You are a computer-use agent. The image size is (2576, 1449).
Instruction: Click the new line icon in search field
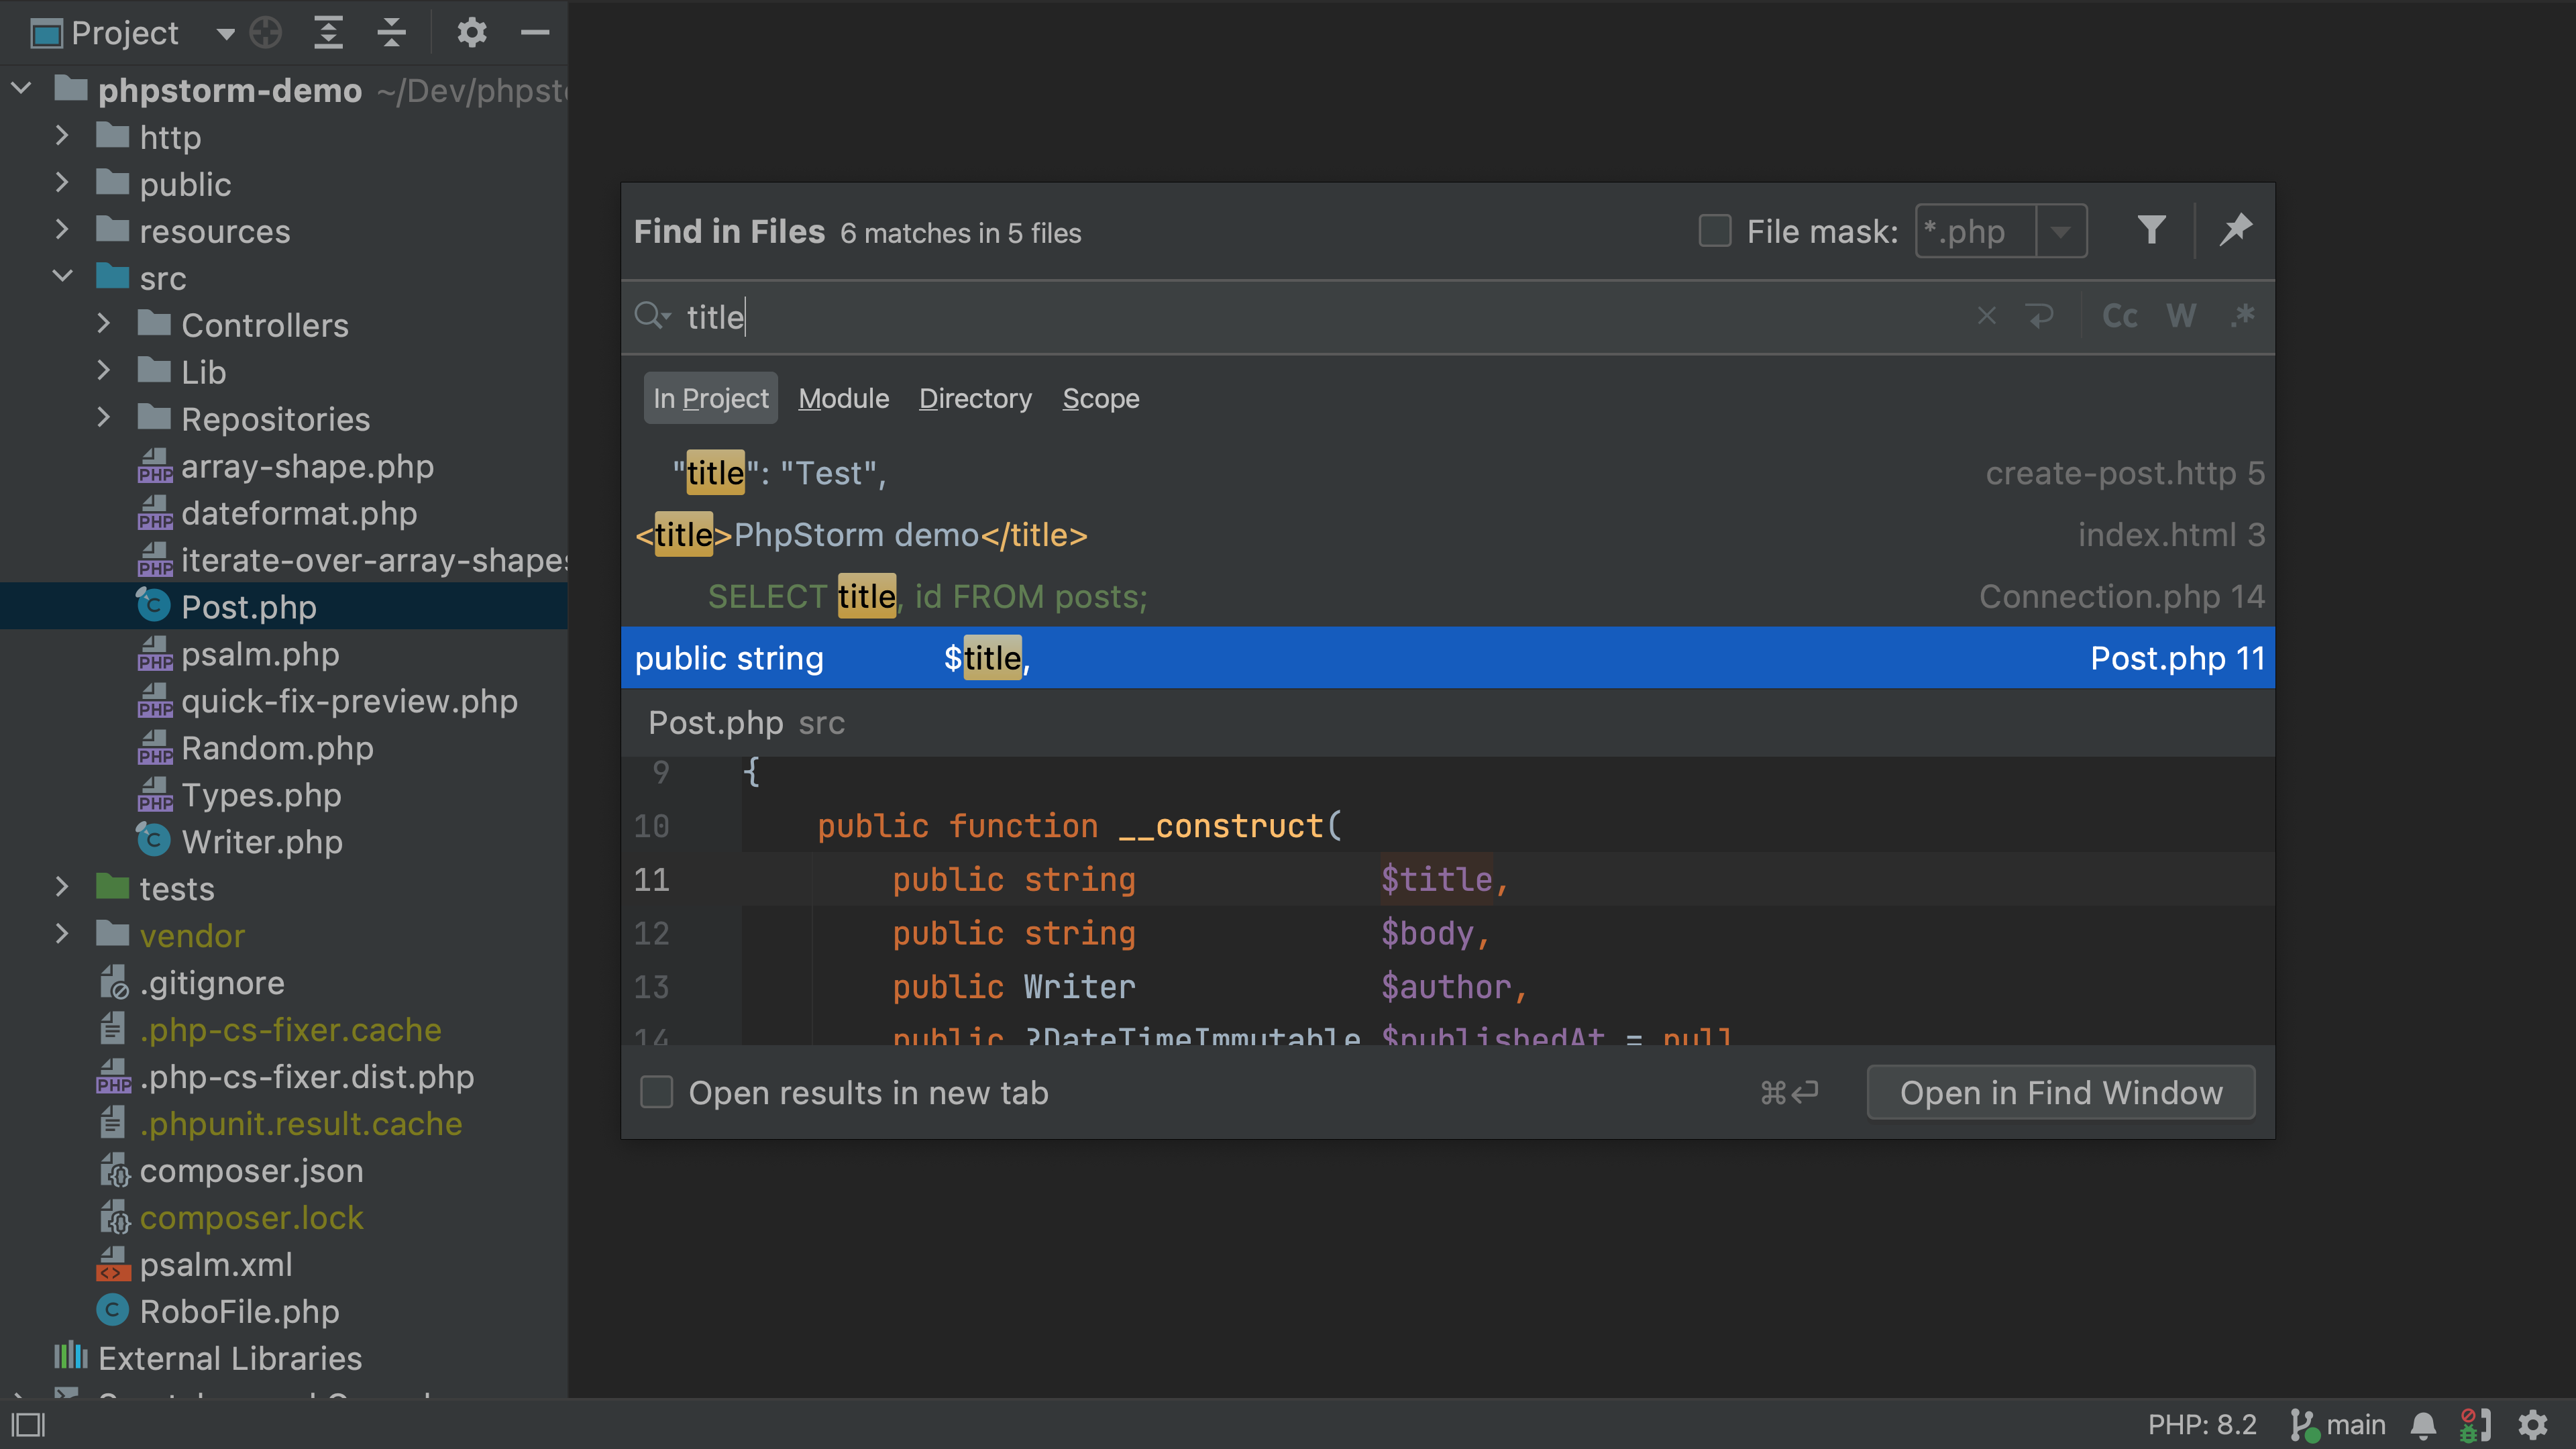click(2040, 317)
